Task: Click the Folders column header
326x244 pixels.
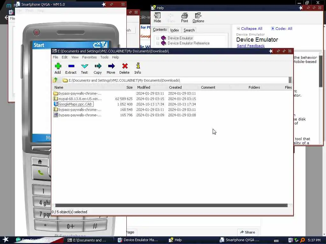Action: coord(254,88)
